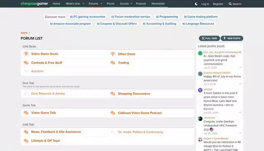
Task: Open options dots on Jun 20 profile post
Action: [x=240, y=112]
